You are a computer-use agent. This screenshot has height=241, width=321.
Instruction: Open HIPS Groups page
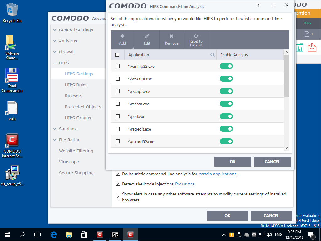click(78, 118)
